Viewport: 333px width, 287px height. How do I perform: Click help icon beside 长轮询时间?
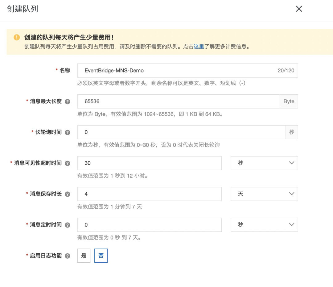pyautogui.click(x=68, y=132)
